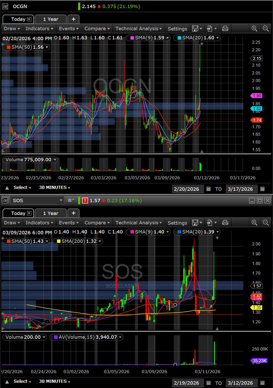Open the save dropdown in OCGN chart toolbar
Screen dimensions: 273x388
pyautogui.click(x=197, y=28)
